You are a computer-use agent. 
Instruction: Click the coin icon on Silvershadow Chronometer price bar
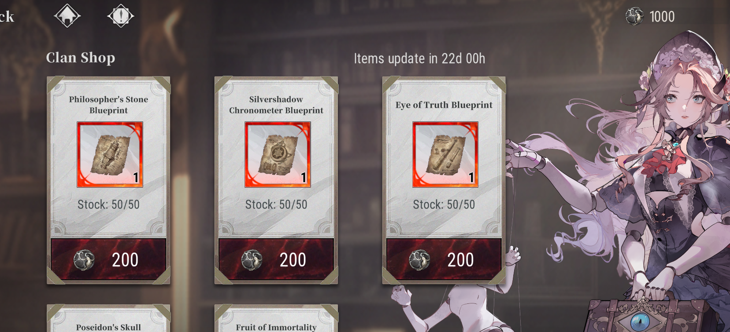pyautogui.click(x=252, y=260)
